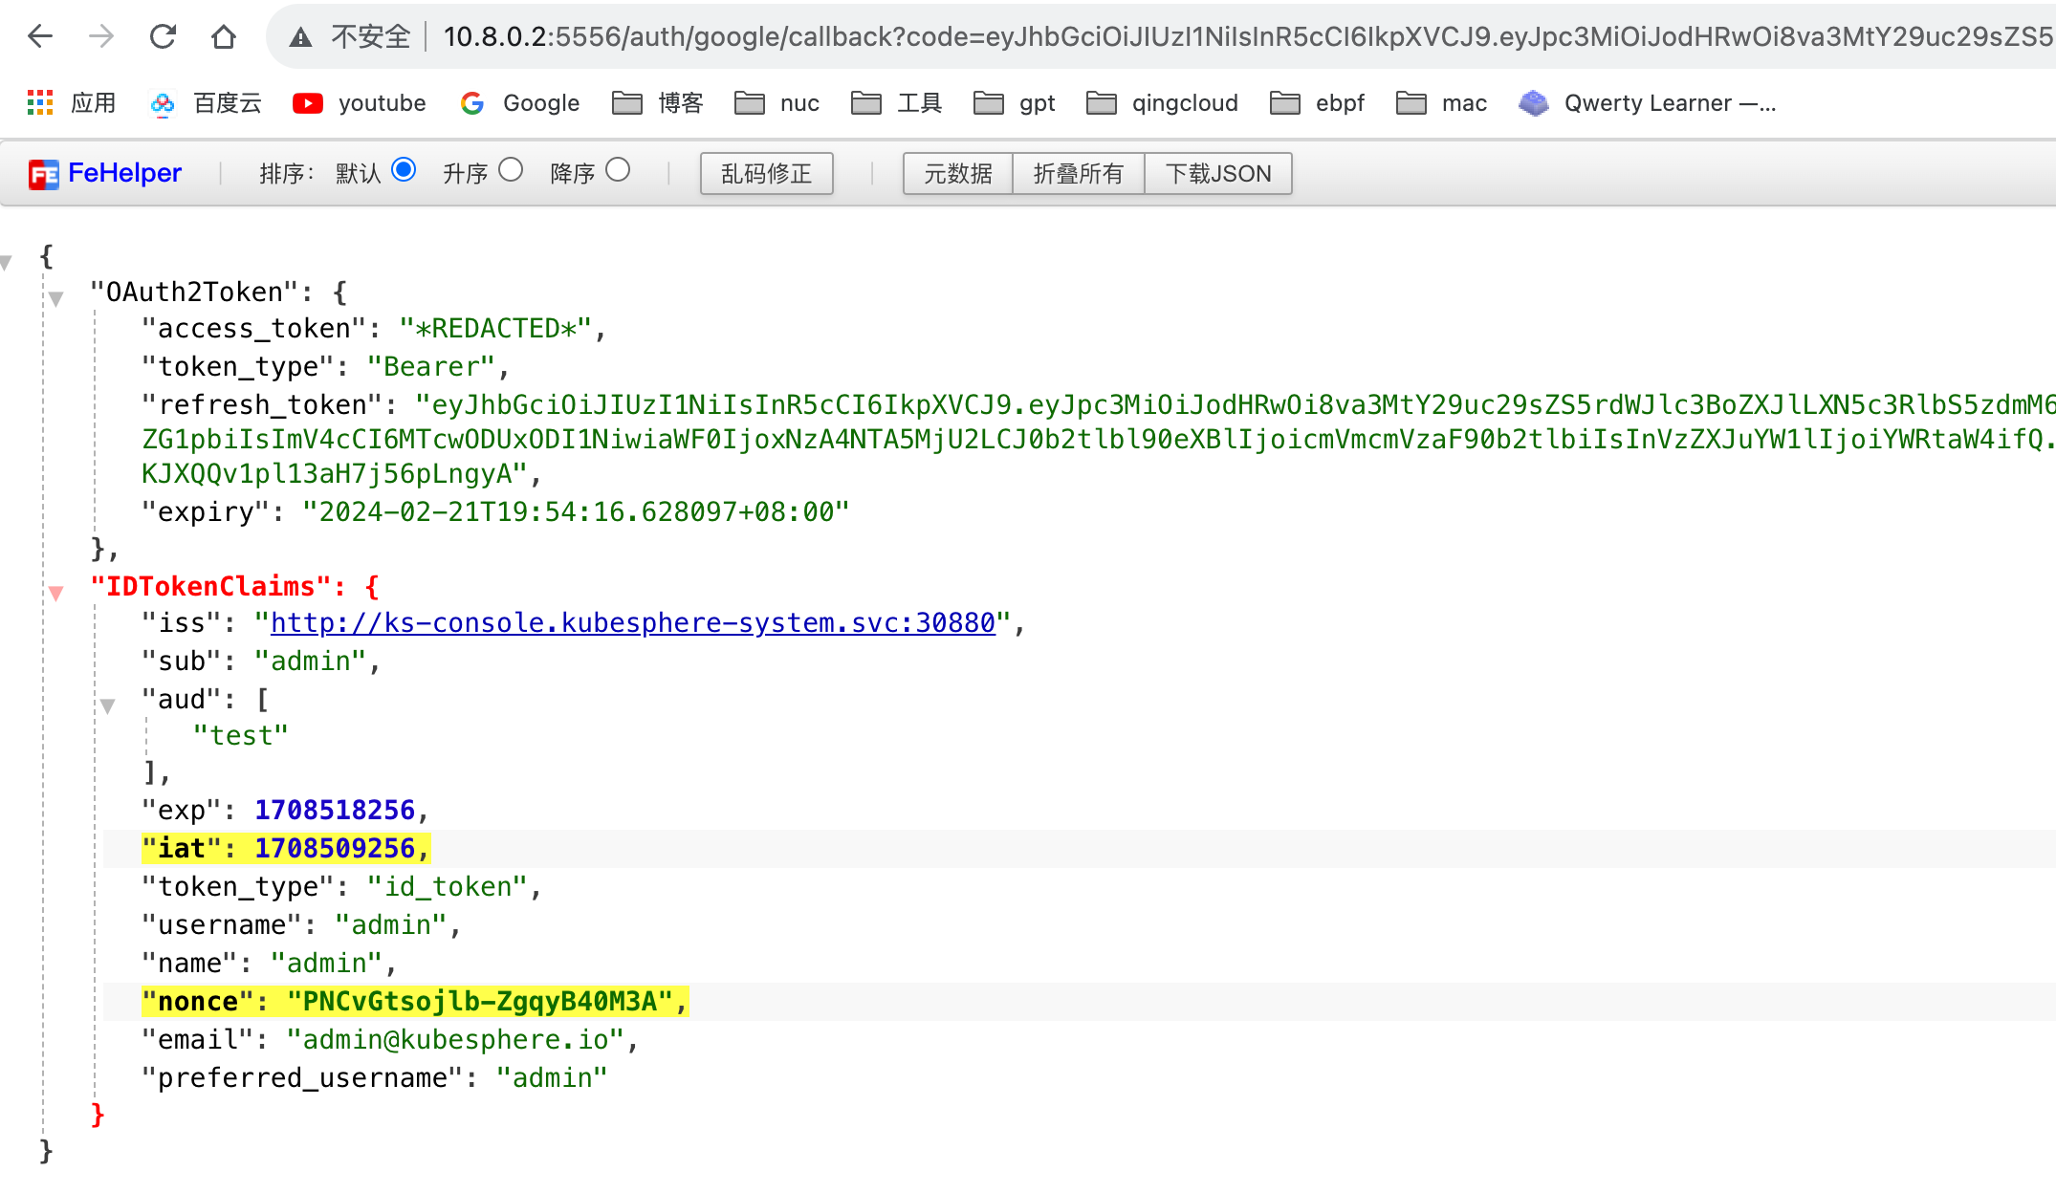The height and width of the screenshot is (1193, 2056).
Task: Click the "sub" admin value
Action: coord(311,662)
